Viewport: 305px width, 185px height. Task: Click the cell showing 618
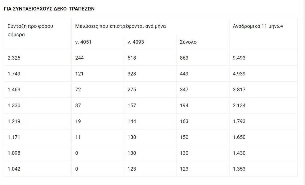coord(132,58)
